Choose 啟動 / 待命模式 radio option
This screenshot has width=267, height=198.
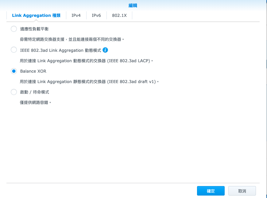[x=14, y=92]
